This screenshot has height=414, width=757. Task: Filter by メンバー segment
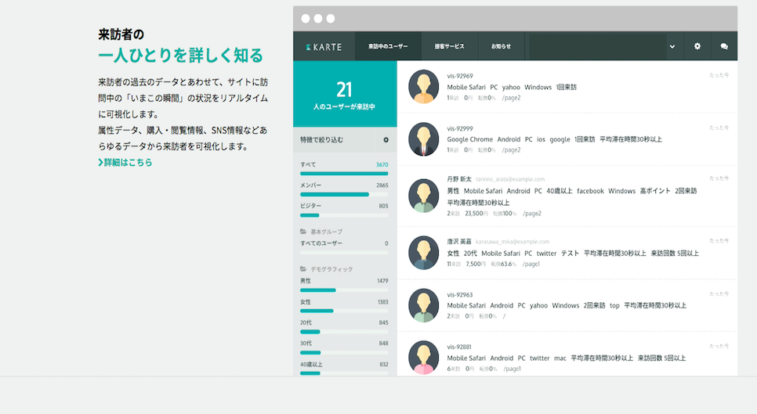point(344,189)
